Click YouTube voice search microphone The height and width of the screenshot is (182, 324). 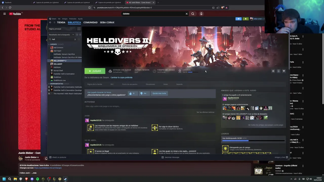coord(201,14)
